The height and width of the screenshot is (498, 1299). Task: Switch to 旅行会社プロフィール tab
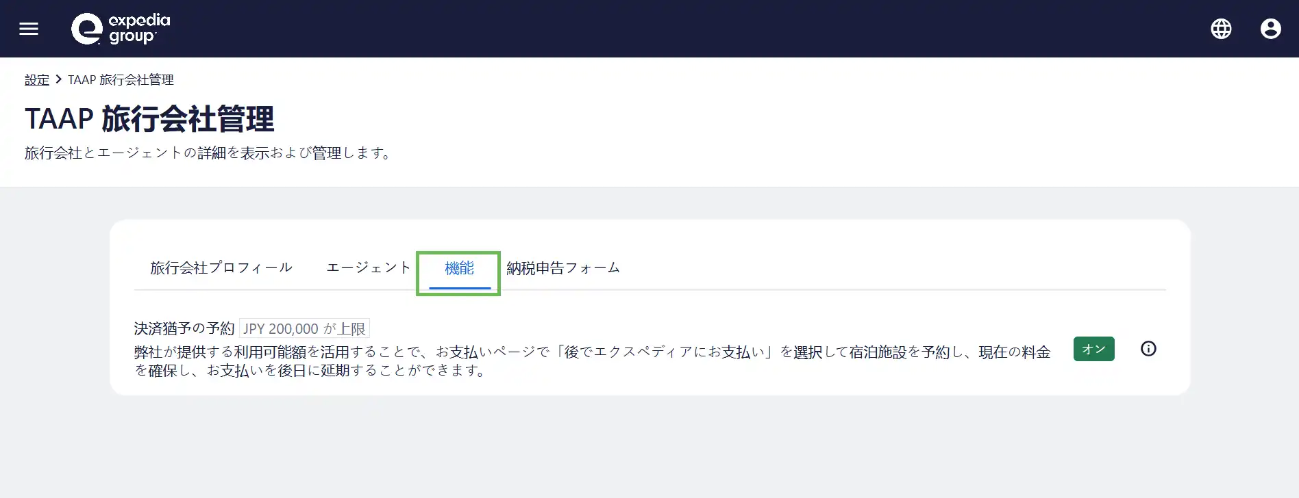[x=221, y=267]
